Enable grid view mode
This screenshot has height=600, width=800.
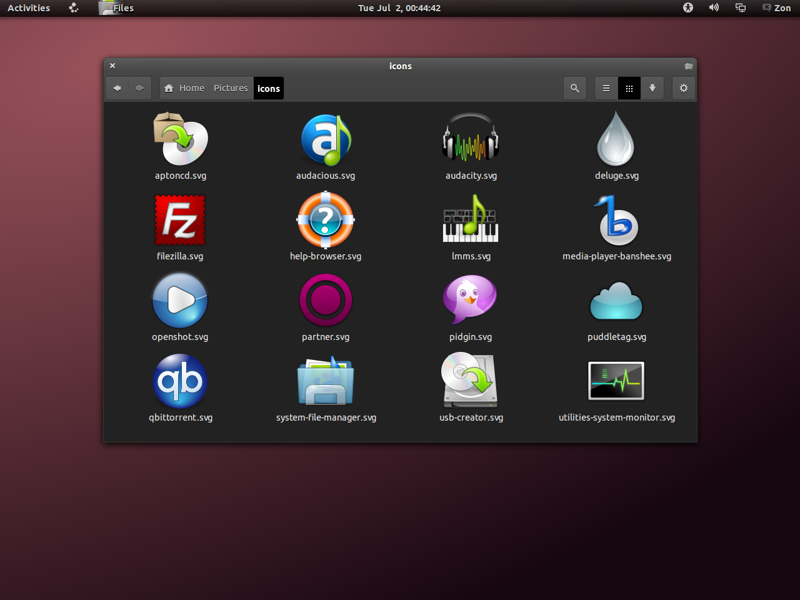629,88
